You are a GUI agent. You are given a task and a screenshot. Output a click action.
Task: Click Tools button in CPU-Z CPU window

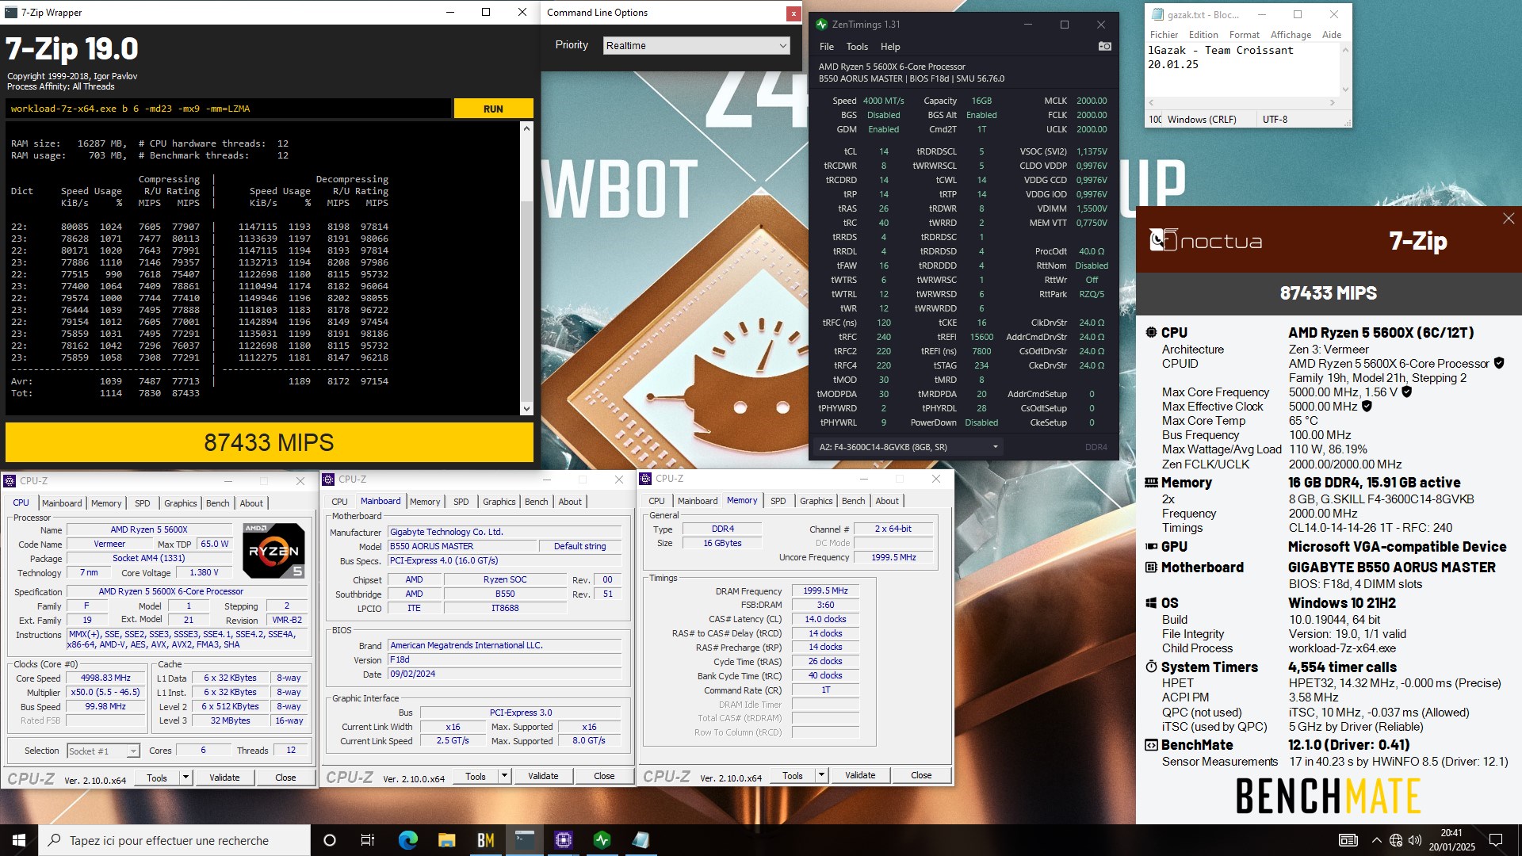click(157, 778)
